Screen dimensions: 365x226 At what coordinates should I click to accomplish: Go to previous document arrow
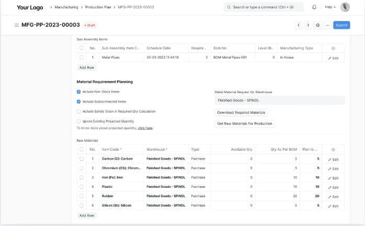coord(299,25)
